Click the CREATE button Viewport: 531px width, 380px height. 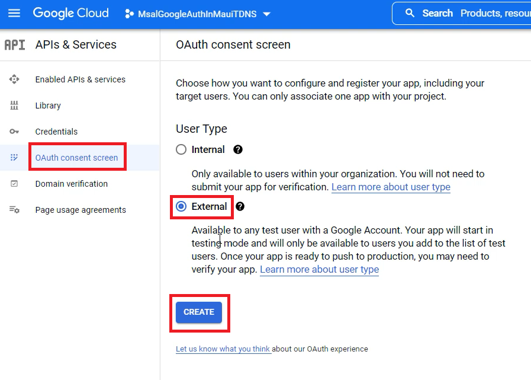(199, 312)
